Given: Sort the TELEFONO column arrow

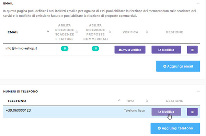Looking at the screenshot, I should (x=119, y=100).
